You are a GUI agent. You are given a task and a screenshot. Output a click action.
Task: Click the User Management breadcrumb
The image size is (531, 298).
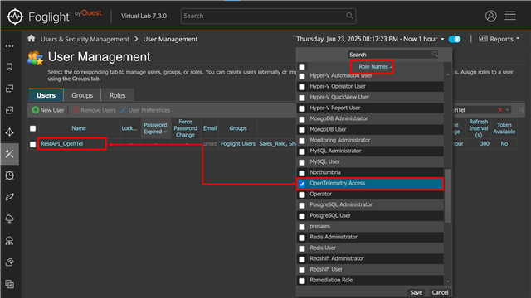click(x=170, y=39)
